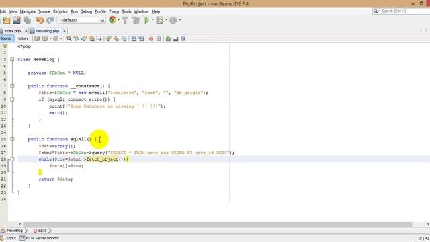This screenshot has height=242, width=430.
Task: Click the Next Bookmark icon
Action: point(116,39)
